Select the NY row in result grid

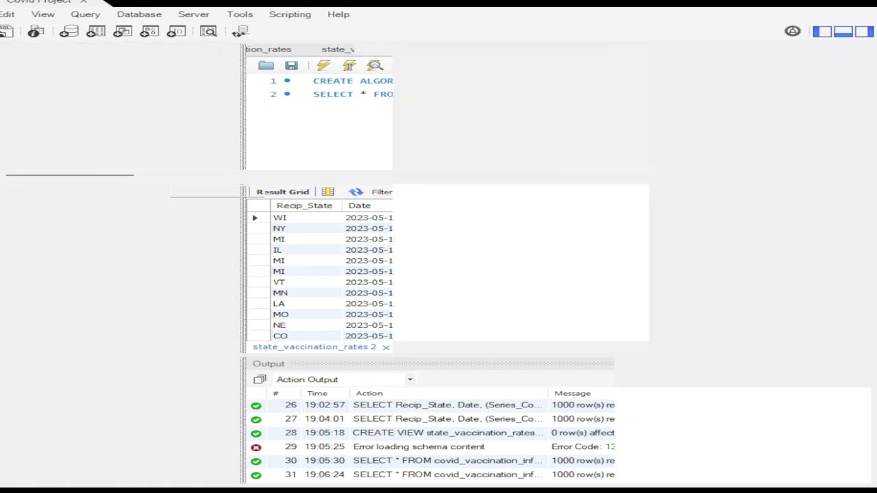[321, 229]
